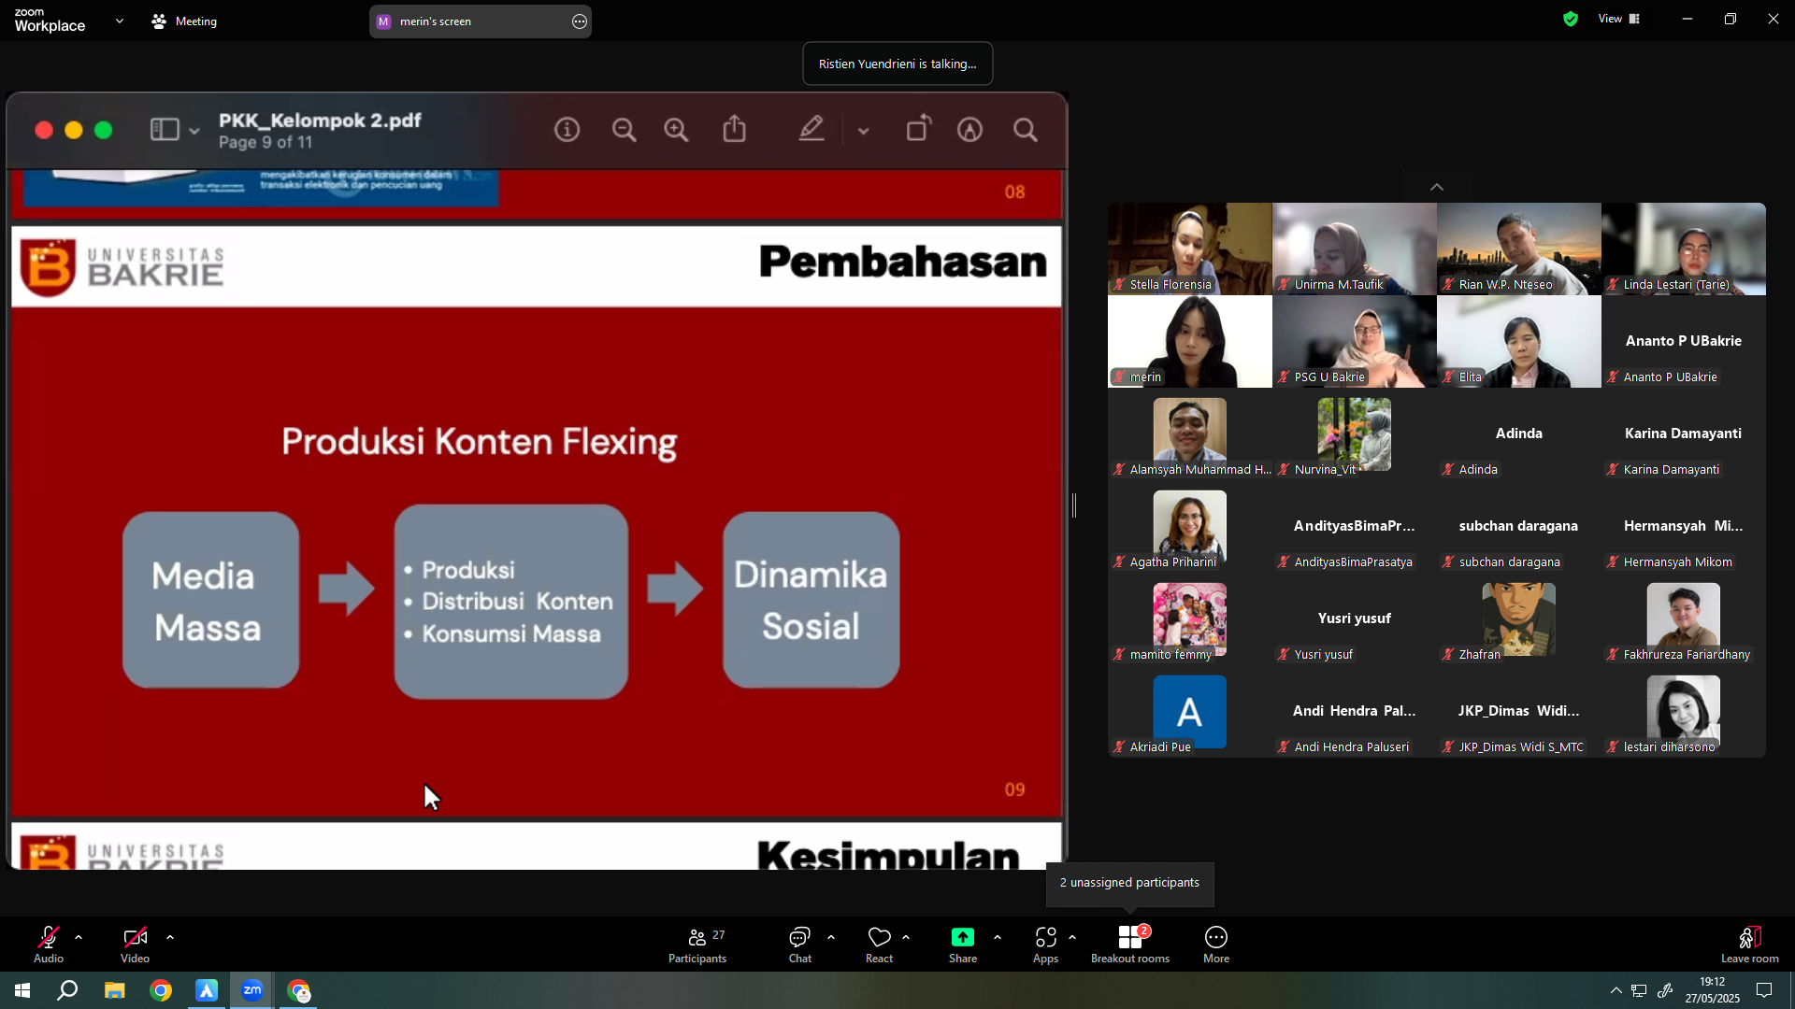Click the green encryption shield icon
Image resolution: width=1795 pixels, height=1009 pixels.
pos(1571,19)
